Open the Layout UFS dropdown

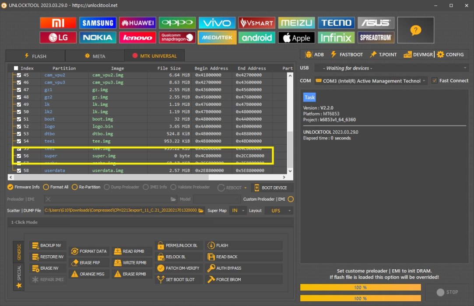pyautogui.click(x=279, y=211)
